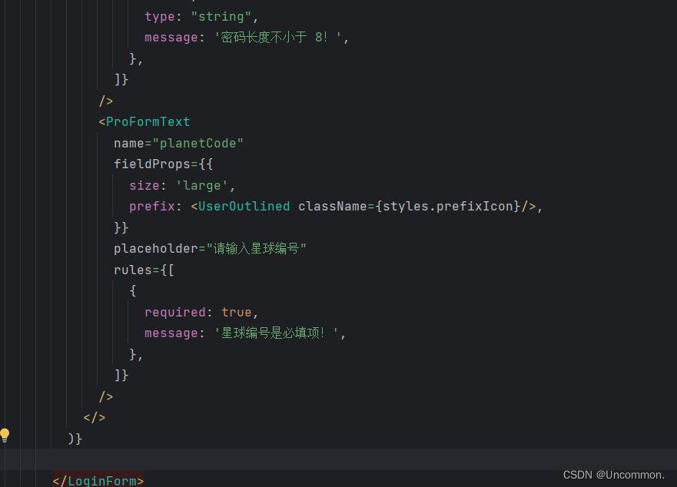This screenshot has width=677, height=487.
Task: Click the opening { brace under rules
Action: [x=132, y=291]
